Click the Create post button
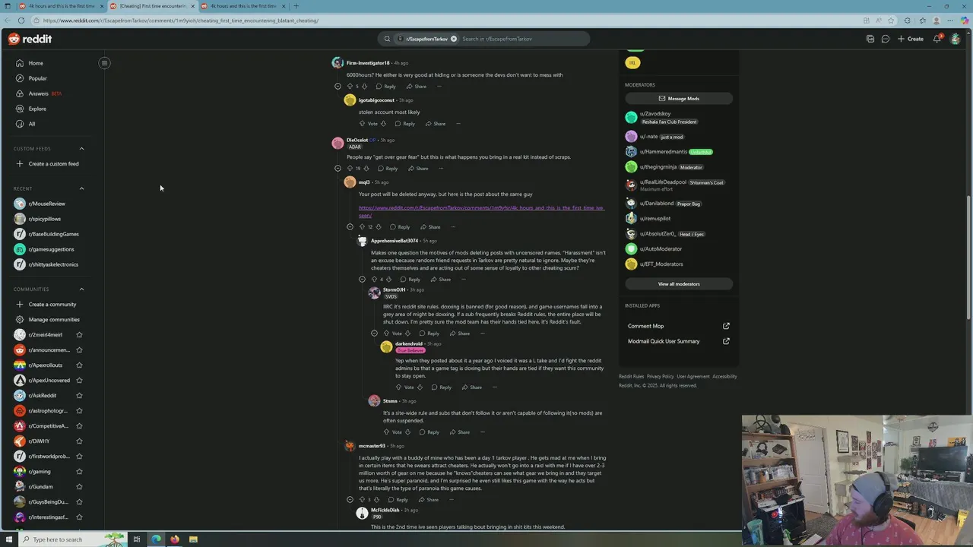Image resolution: width=973 pixels, height=547 pixels. click(x=911, y=39)
